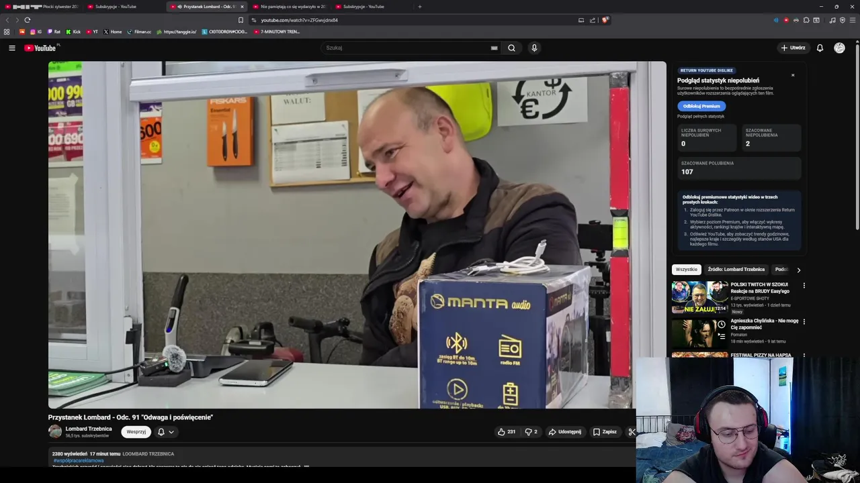The height and width of the screenshot is (483, 860).
Task: Open the Agnieszka Chylińska video thumbnail
Action: coord(699,333)
